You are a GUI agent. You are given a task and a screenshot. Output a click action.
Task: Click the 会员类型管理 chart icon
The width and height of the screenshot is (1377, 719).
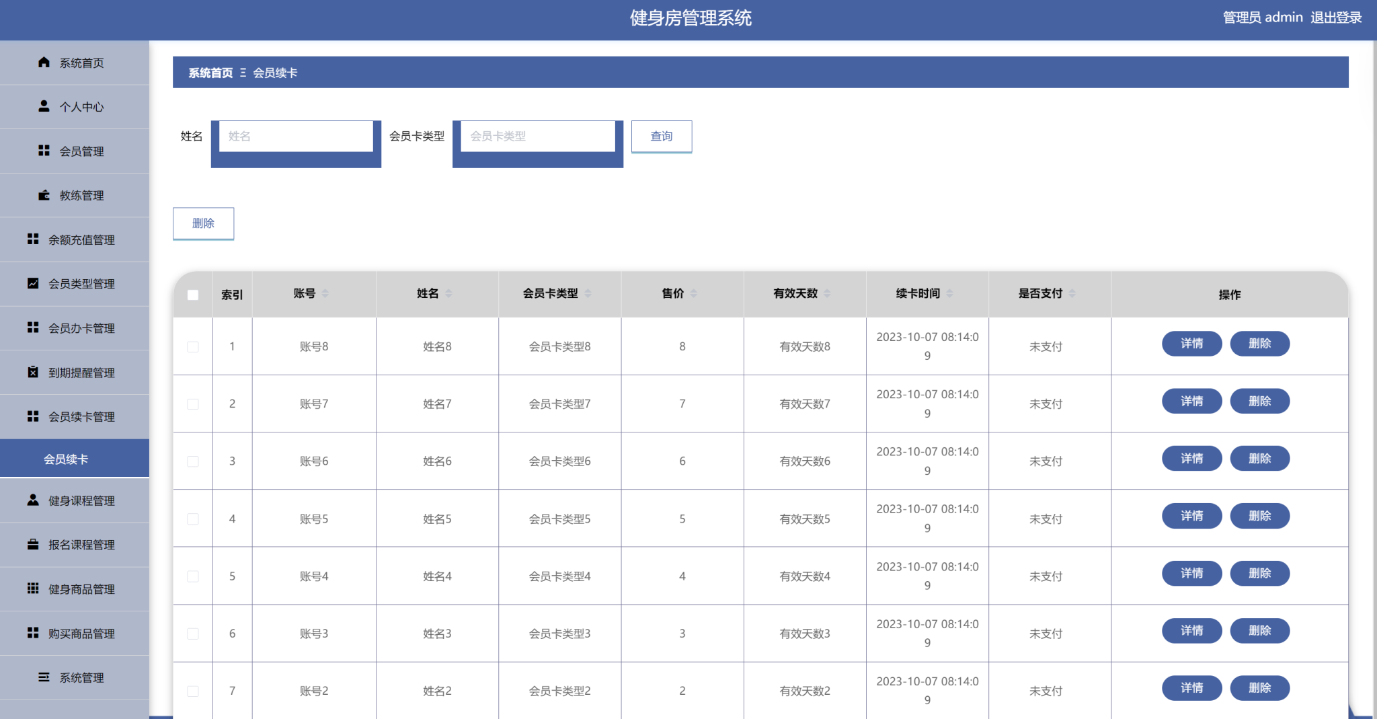point(32,284)
